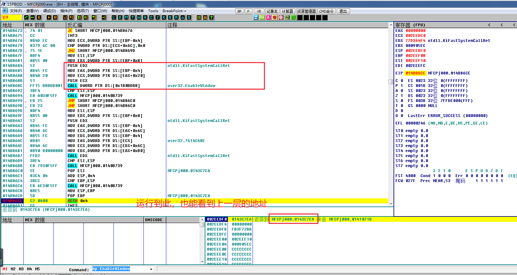Open the Breakpoints window (B icon)
The height and width of the screenshot is (275, 517).
coord(170,18)
